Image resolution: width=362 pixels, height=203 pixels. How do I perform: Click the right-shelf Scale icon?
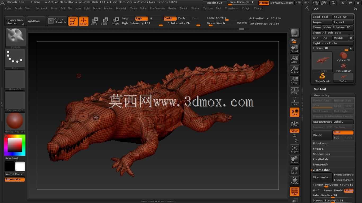(x=295, y=170)
